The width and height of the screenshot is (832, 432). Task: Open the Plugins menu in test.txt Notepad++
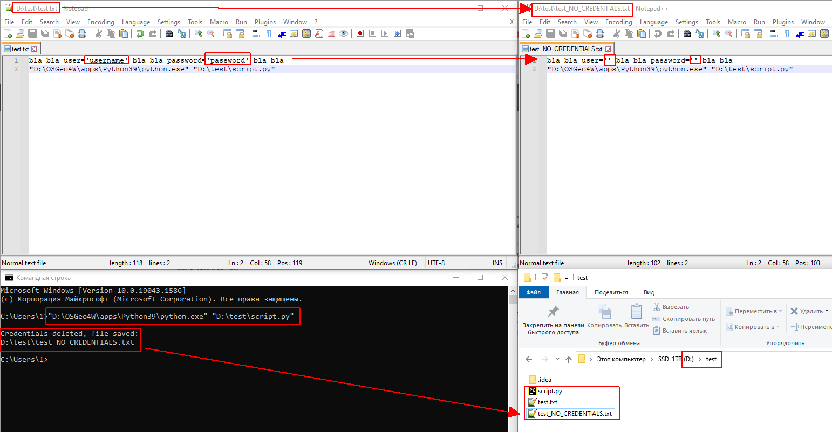point(265,22)
